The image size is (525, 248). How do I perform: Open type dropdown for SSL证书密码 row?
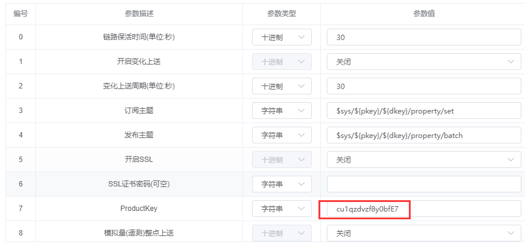[281, 184]
